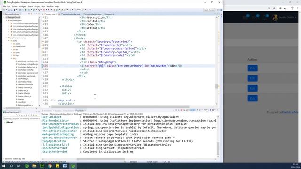Collapse the fleetapp [boot] project node
The image size is (301, 169).
[4, 17]
